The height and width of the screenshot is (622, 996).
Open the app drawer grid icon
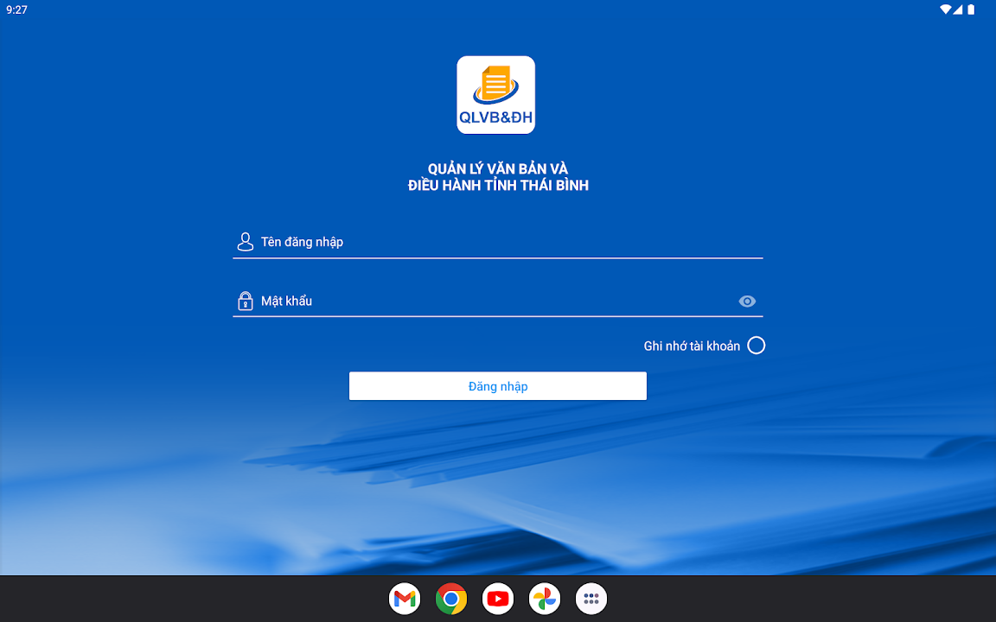pos(591,599)
